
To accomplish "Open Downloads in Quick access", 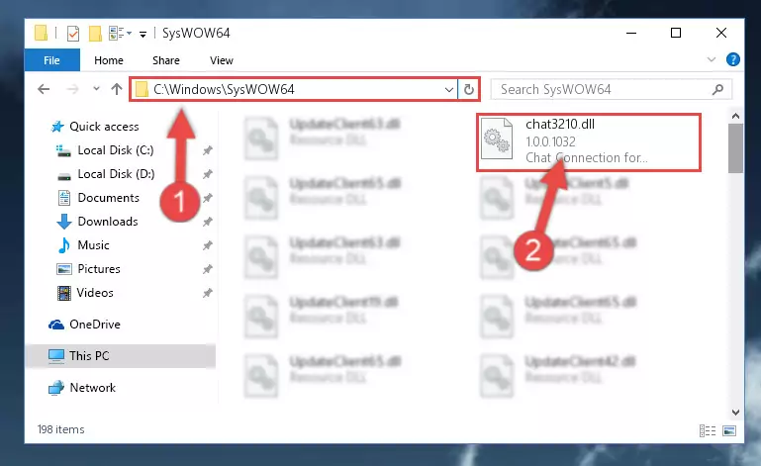I will coord(108,222).
